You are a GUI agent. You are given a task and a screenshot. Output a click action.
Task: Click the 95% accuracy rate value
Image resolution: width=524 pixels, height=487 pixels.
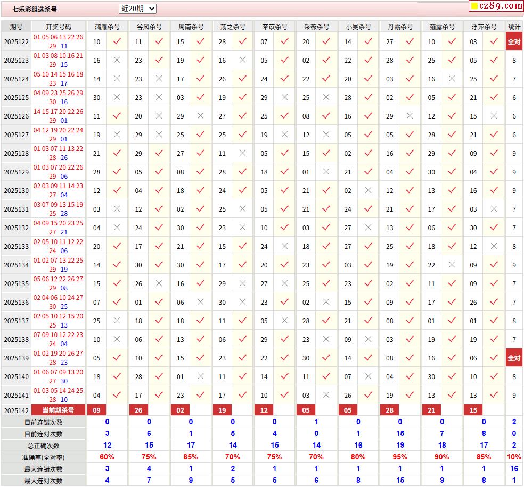[400, 457]
